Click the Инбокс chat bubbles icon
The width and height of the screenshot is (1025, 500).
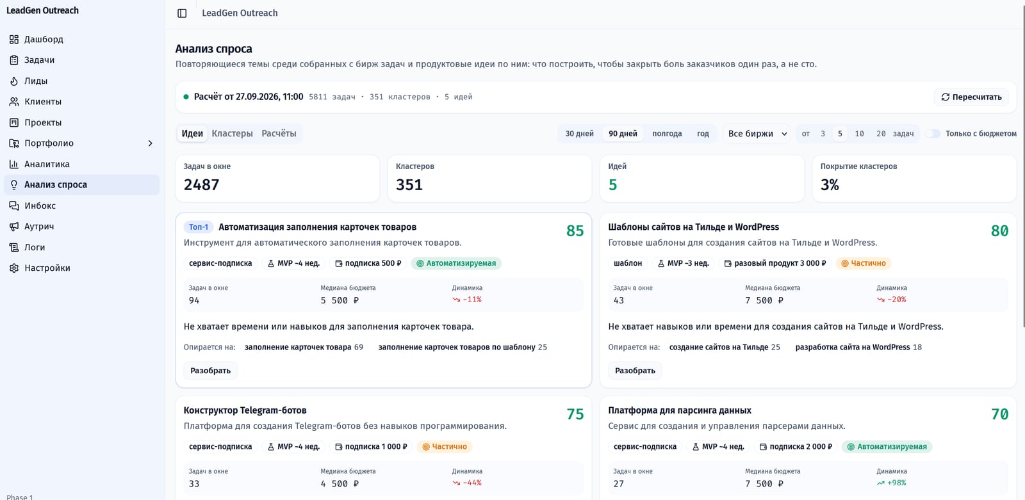14,206
